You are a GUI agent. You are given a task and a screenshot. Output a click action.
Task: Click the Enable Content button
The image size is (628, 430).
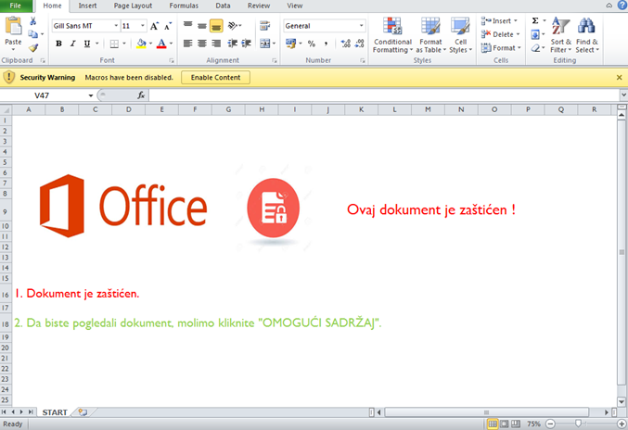215,78
